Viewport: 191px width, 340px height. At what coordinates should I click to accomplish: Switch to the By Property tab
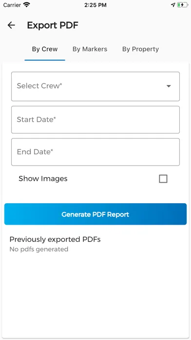tap(140, 49)
